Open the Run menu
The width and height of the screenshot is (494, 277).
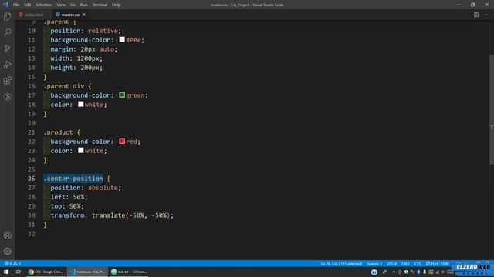coord(83,5)
